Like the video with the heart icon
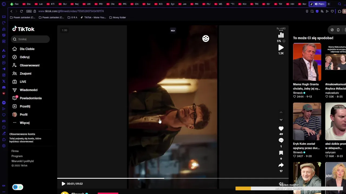This screenshot has height=194, width=346. 281,129
